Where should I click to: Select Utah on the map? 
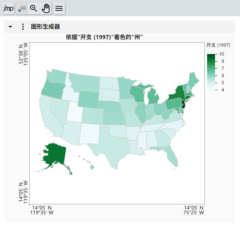click(x=75, y=112)
